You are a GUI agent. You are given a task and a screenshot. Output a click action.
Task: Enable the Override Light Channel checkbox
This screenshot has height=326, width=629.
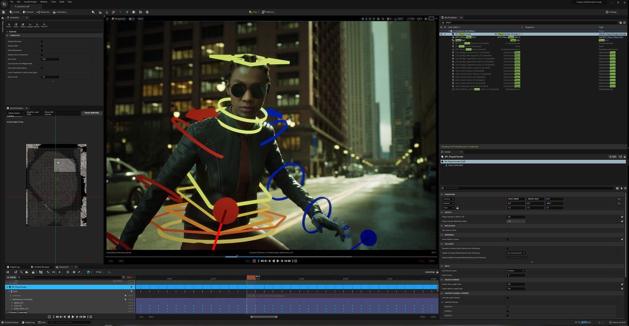508,298
